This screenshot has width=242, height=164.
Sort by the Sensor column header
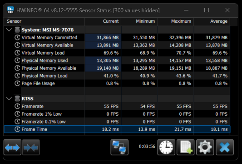44,21
